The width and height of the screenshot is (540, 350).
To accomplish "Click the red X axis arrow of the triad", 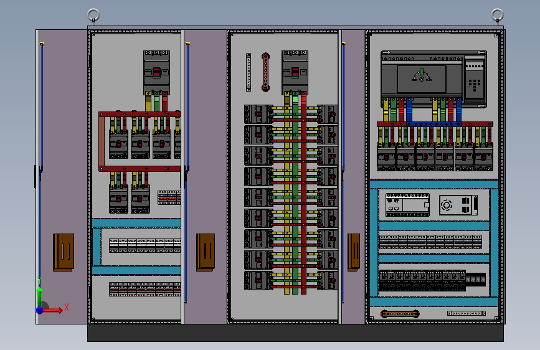I will 54,310.
